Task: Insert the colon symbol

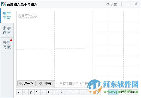Action: pos(55,92)
